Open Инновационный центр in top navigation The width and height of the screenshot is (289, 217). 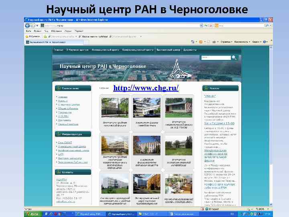(106, 50)
